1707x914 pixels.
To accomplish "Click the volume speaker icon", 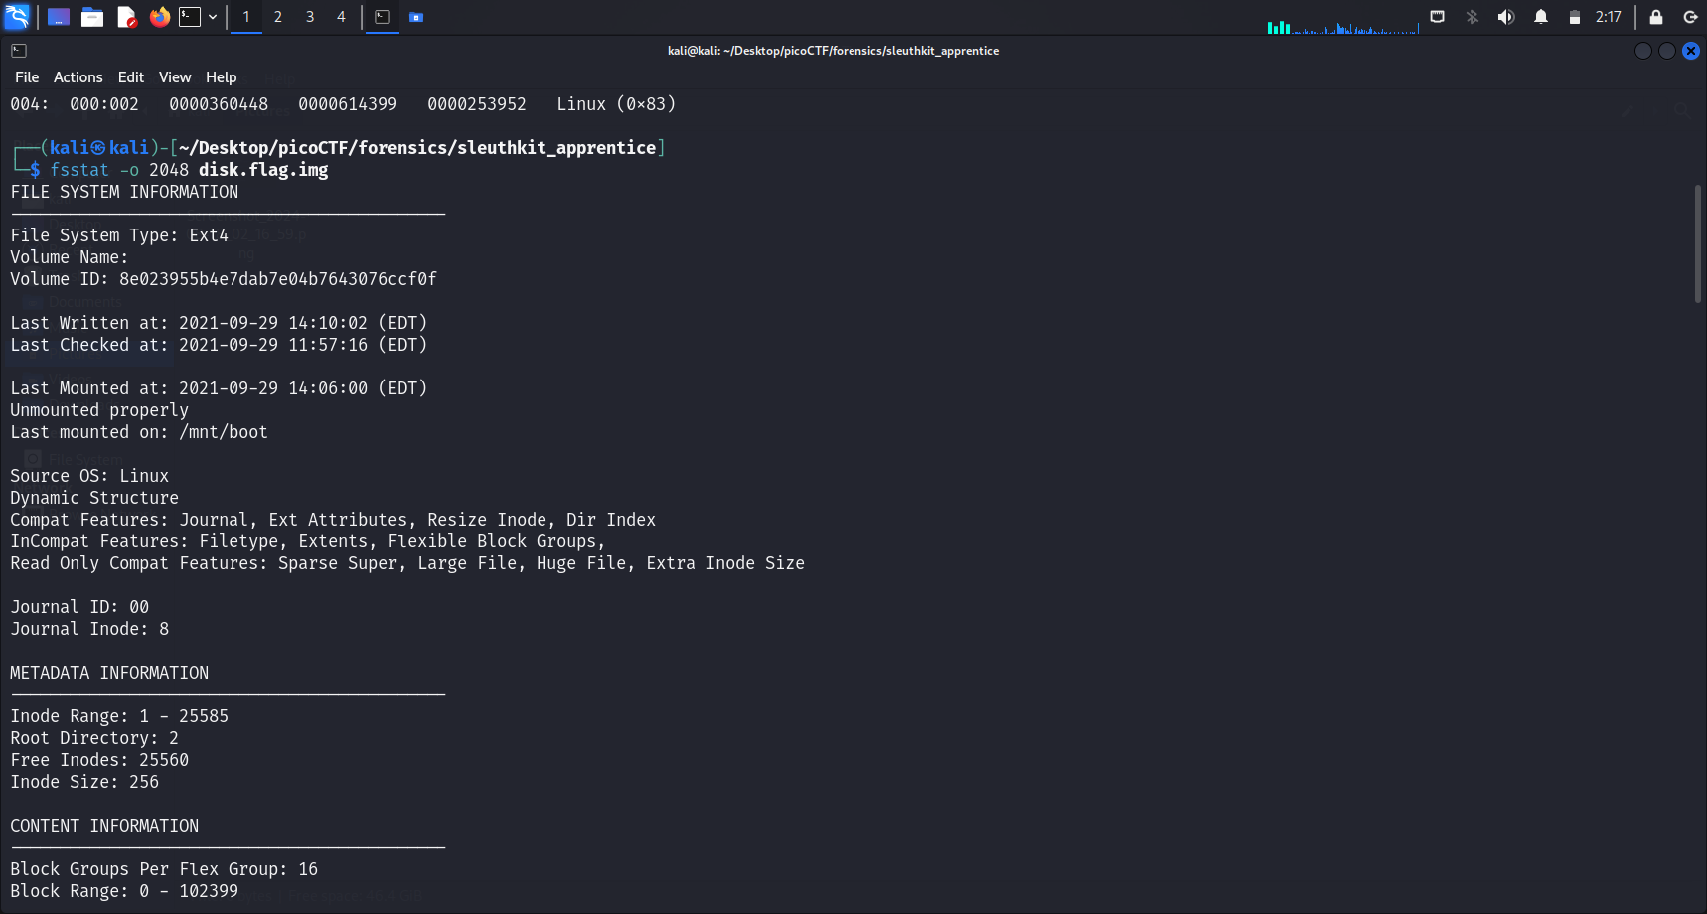I will coord(1505,17).
